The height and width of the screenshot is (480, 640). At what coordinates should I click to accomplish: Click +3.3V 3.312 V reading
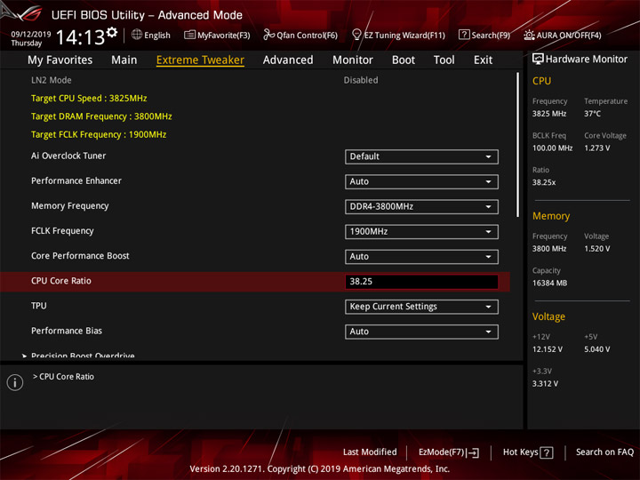coord(545,384)
